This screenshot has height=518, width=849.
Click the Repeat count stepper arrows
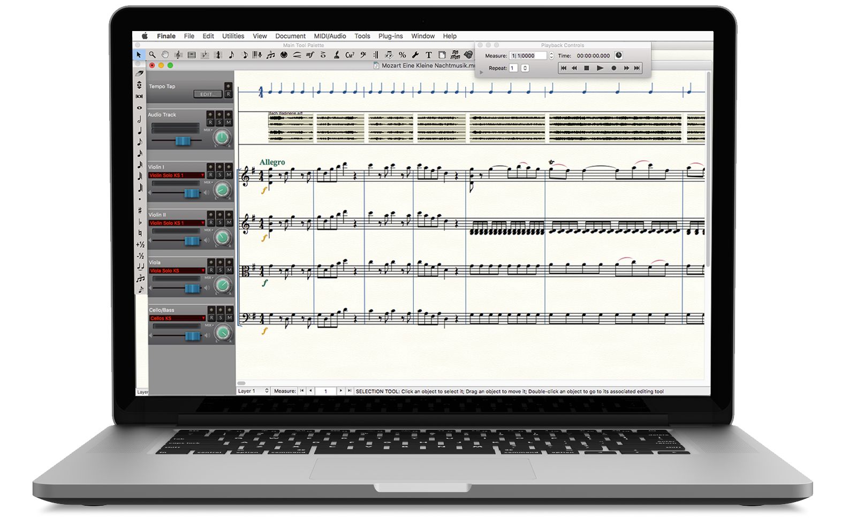pyautogui.click(x=525, y=68)
